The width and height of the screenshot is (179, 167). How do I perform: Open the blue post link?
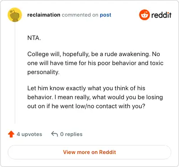pos(106,15)
